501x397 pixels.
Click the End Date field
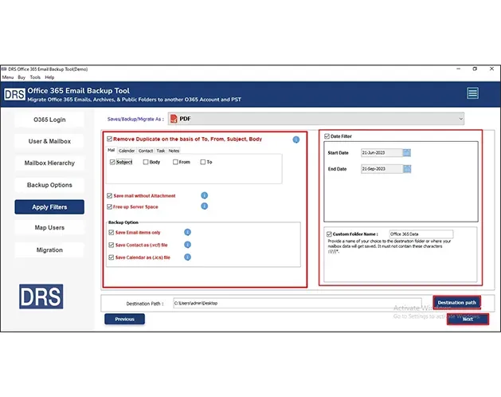tap(382, 168)
